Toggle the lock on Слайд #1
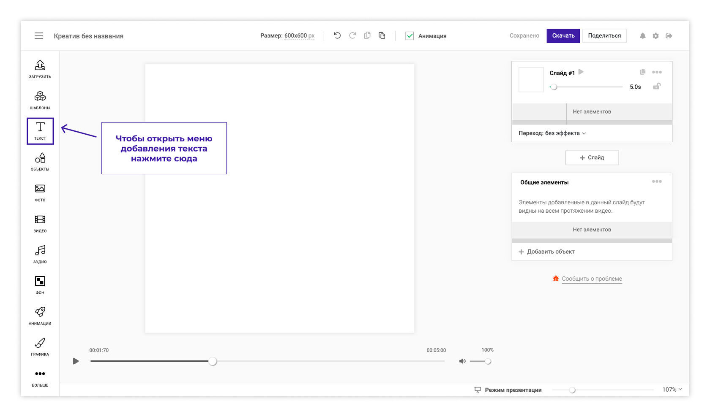 point(657,86)
